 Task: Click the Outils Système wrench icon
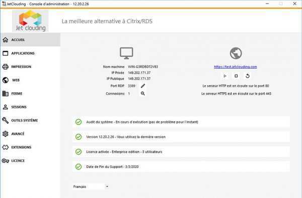(6, 120)
